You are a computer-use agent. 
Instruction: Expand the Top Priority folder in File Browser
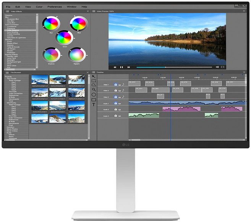[x=10, y=78]
